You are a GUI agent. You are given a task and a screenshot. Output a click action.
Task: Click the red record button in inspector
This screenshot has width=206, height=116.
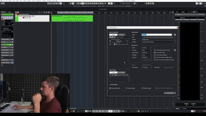(2, 19)
